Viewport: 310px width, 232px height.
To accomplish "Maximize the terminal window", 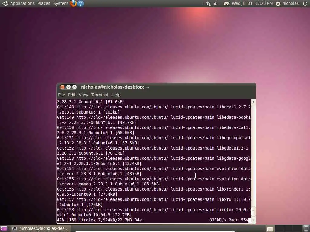I will 74,87.
